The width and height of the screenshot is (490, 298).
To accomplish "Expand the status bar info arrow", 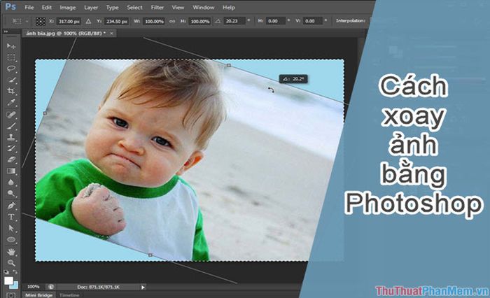I will tap(143, 287).
